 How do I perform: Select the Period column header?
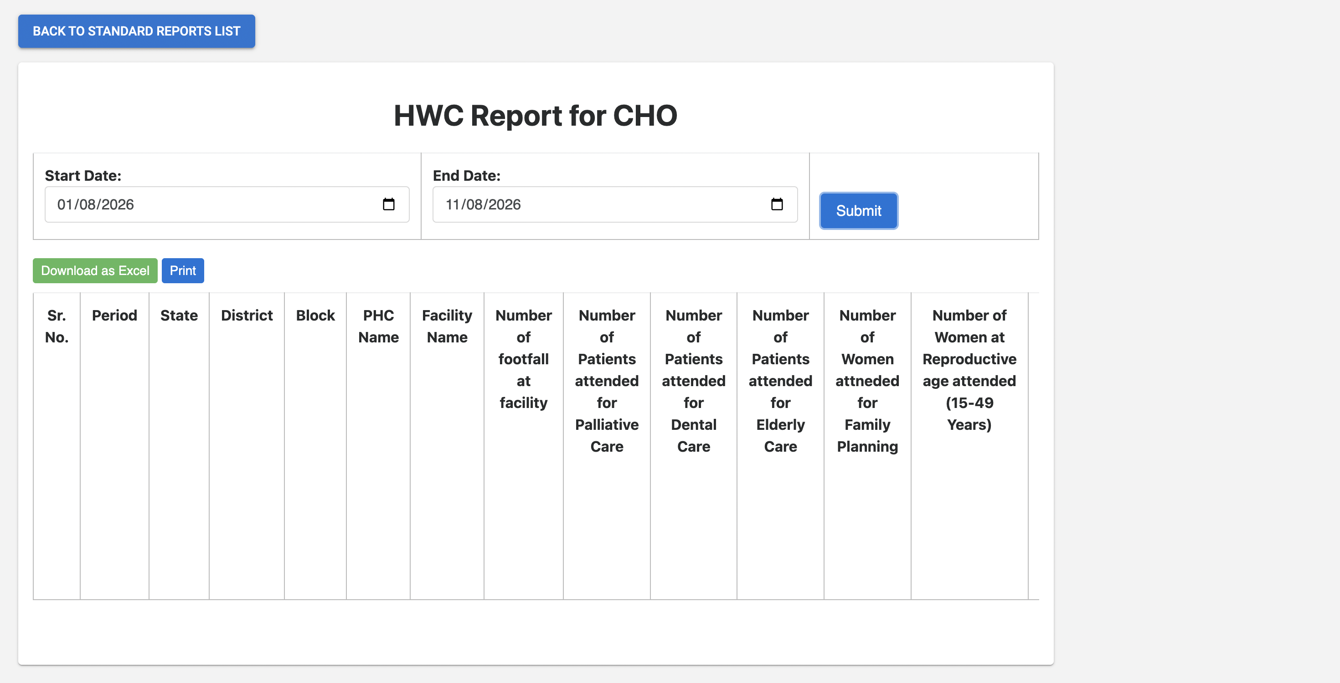pyautogui.click(x=114, y=316)
